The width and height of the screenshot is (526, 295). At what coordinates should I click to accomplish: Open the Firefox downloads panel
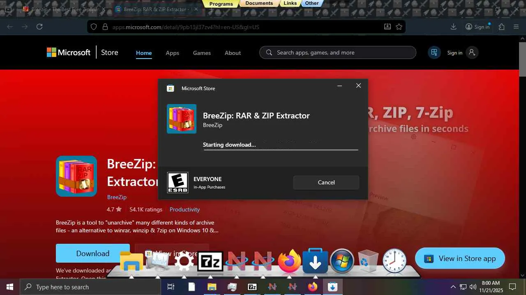coord(454,27)
